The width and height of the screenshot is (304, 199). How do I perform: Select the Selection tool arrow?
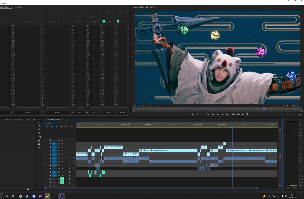coord(39,122)
